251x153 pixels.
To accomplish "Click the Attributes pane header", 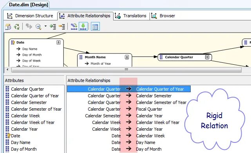I will (34, 80).
